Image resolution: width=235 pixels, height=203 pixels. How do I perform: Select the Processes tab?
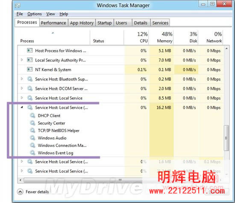(x=27, y=22)
